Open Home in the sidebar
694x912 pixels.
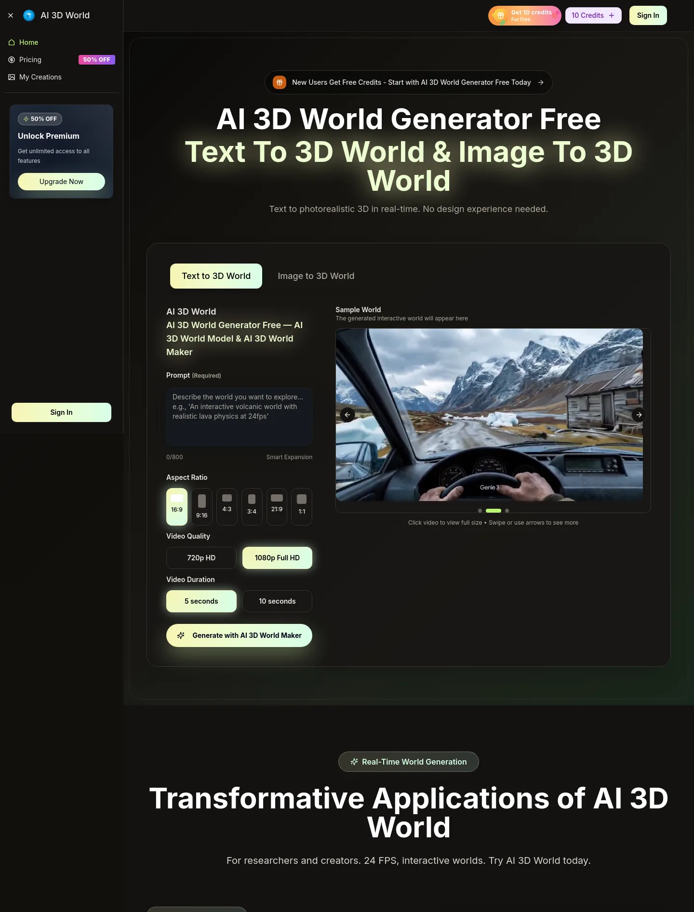point(61,42)
